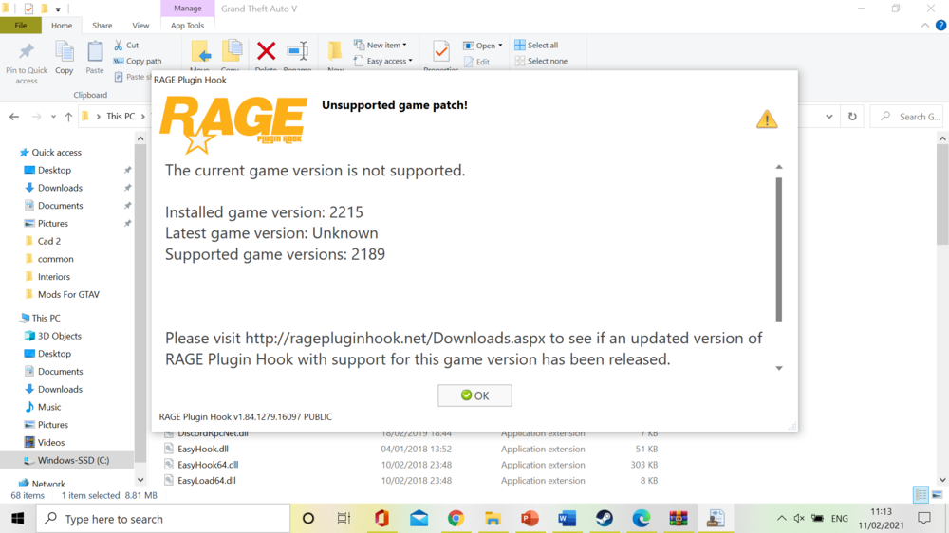Open Recent locations dropdown arrow
This screenshot has height=533, width=949.
[x=53, y=117]
